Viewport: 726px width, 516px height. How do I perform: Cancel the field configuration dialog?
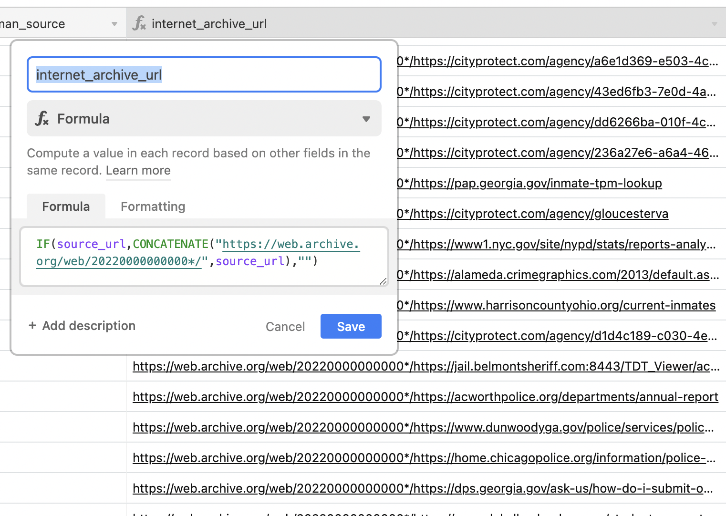click(x=285, y=326)
